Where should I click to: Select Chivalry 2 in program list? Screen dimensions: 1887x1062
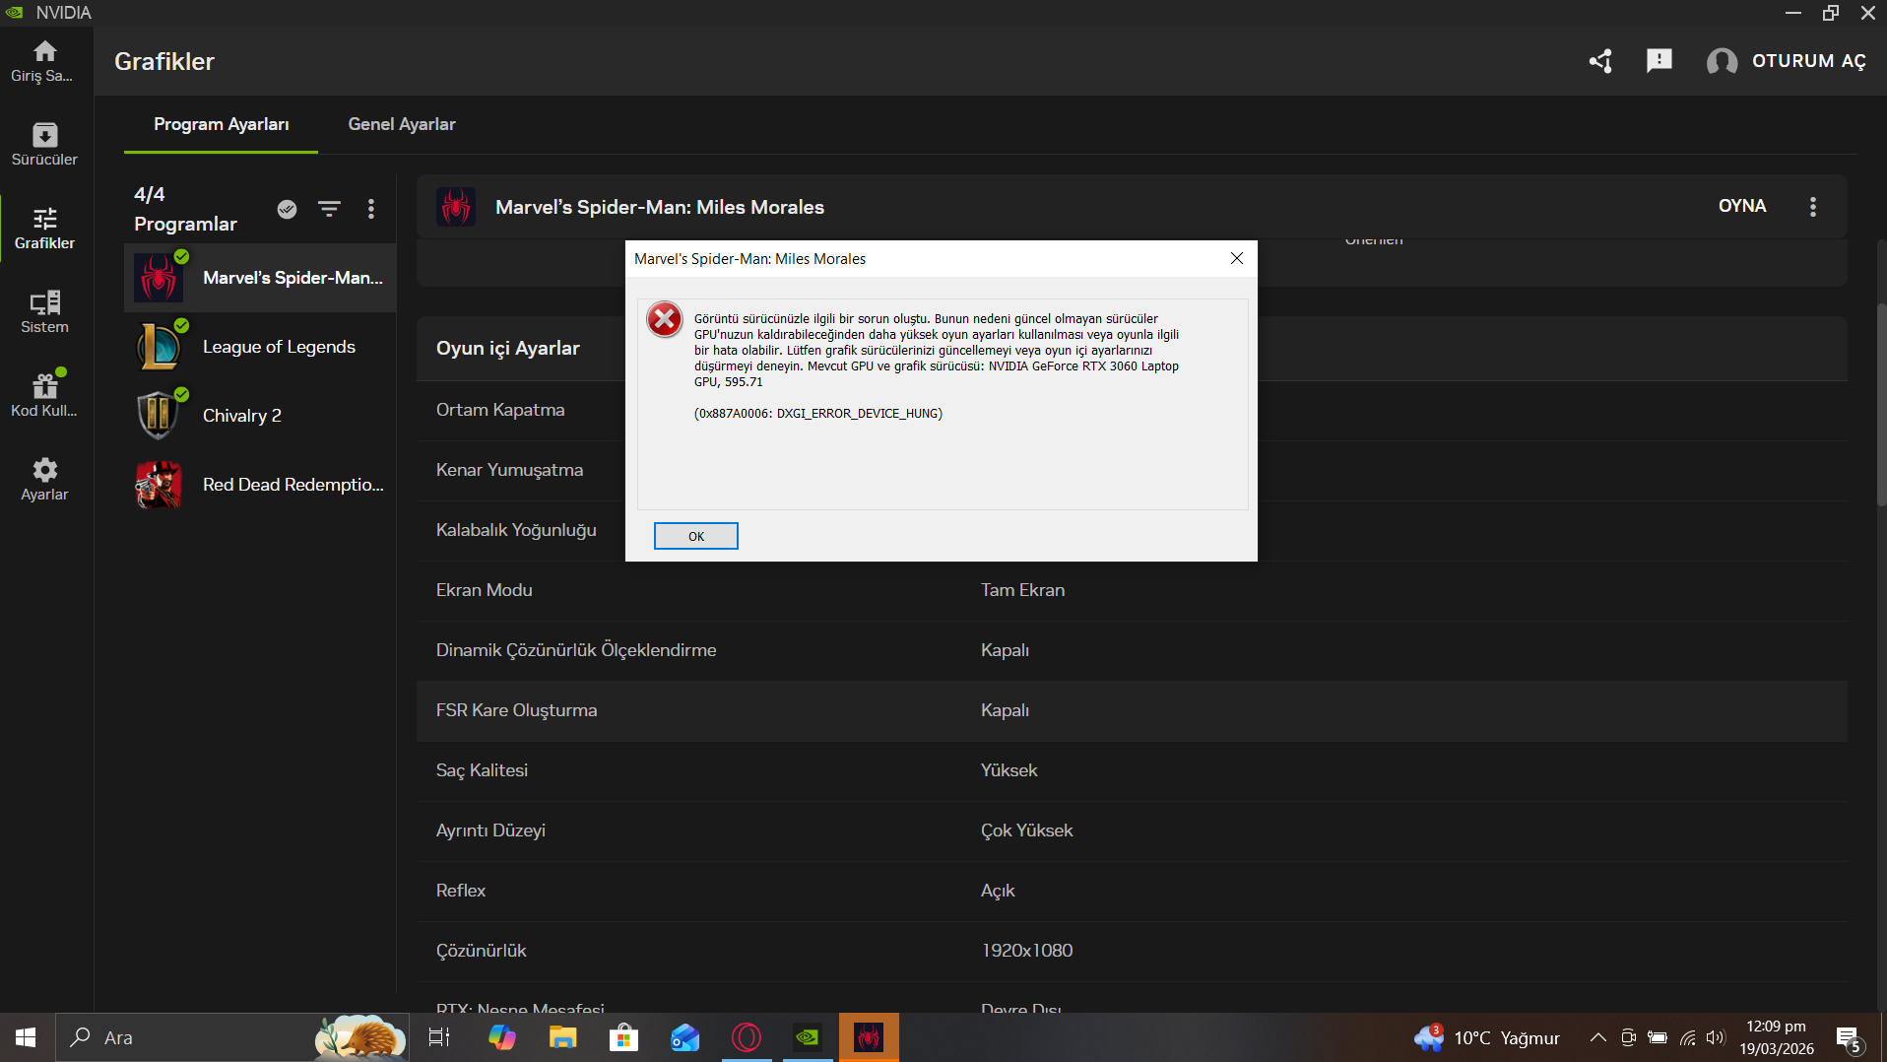point(260,416)
